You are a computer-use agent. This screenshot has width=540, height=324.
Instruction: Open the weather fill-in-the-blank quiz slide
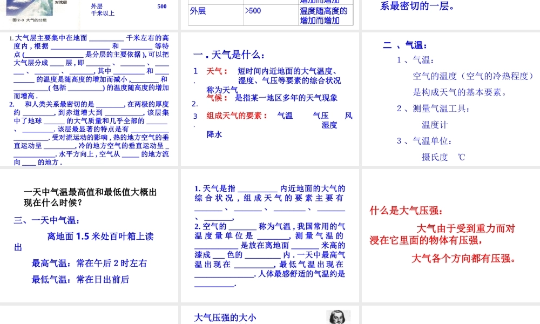point(269,235)
